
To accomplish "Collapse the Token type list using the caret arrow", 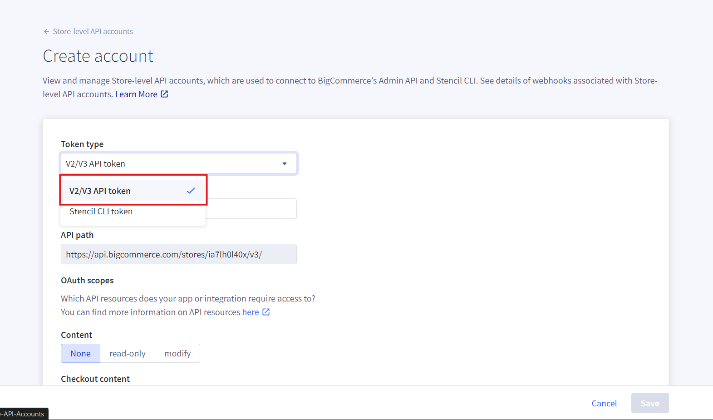I will coord(285,164).
